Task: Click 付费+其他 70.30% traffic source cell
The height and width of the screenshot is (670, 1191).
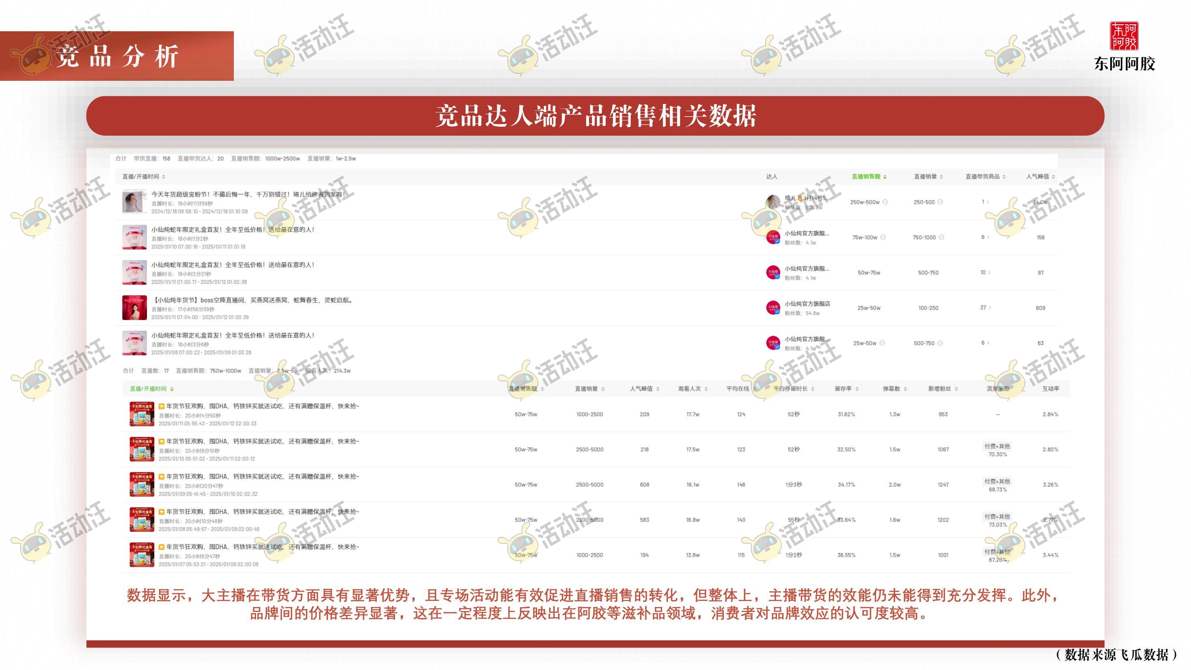Action: 997,450
